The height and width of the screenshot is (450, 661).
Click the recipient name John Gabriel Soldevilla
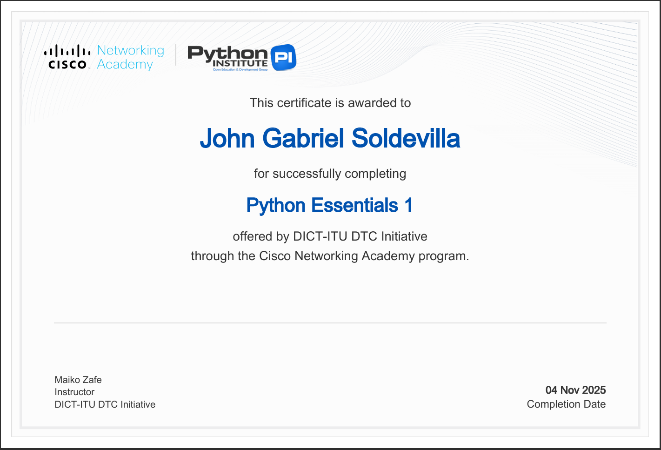330,138
